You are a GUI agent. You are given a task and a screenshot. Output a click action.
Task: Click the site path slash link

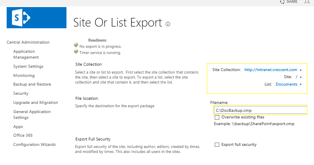point(297,77)
